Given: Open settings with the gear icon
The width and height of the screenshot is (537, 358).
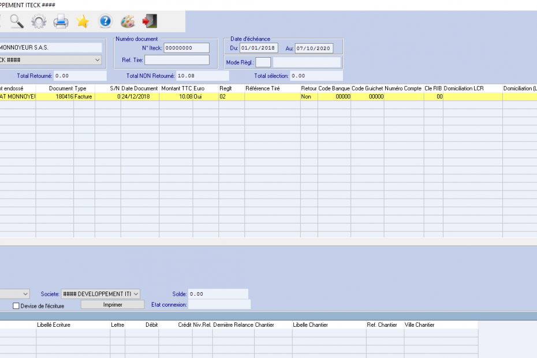Looking at the screenshot, I should point(39,21).
